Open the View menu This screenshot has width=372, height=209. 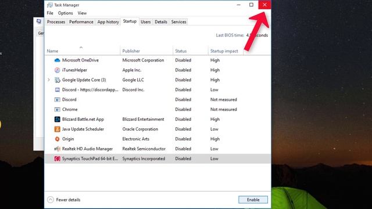[82, 13]
